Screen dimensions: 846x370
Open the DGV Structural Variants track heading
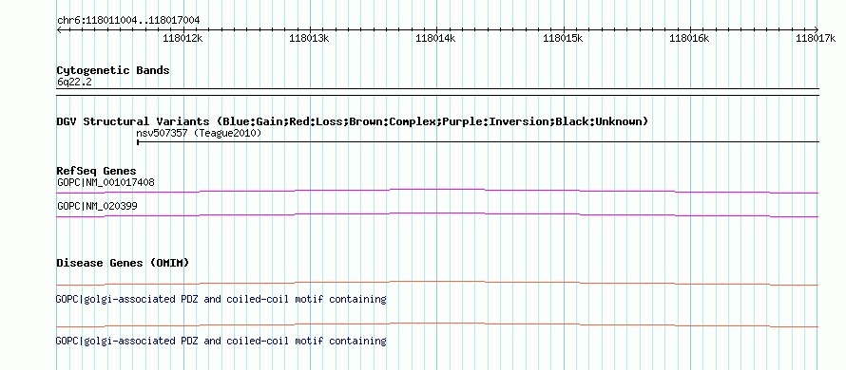coord(353,121)
